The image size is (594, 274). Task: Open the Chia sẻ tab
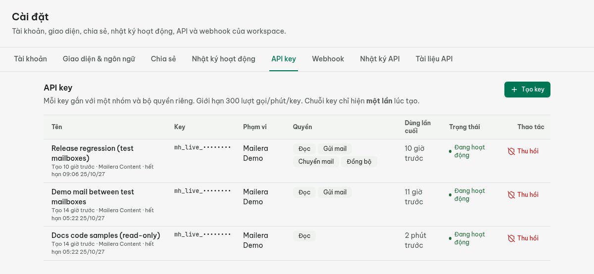point(163,59)
